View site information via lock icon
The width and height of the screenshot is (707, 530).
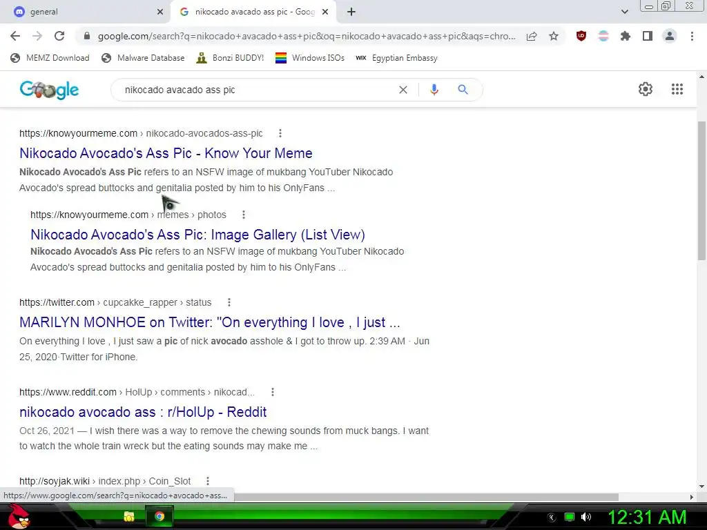[87, 36]
